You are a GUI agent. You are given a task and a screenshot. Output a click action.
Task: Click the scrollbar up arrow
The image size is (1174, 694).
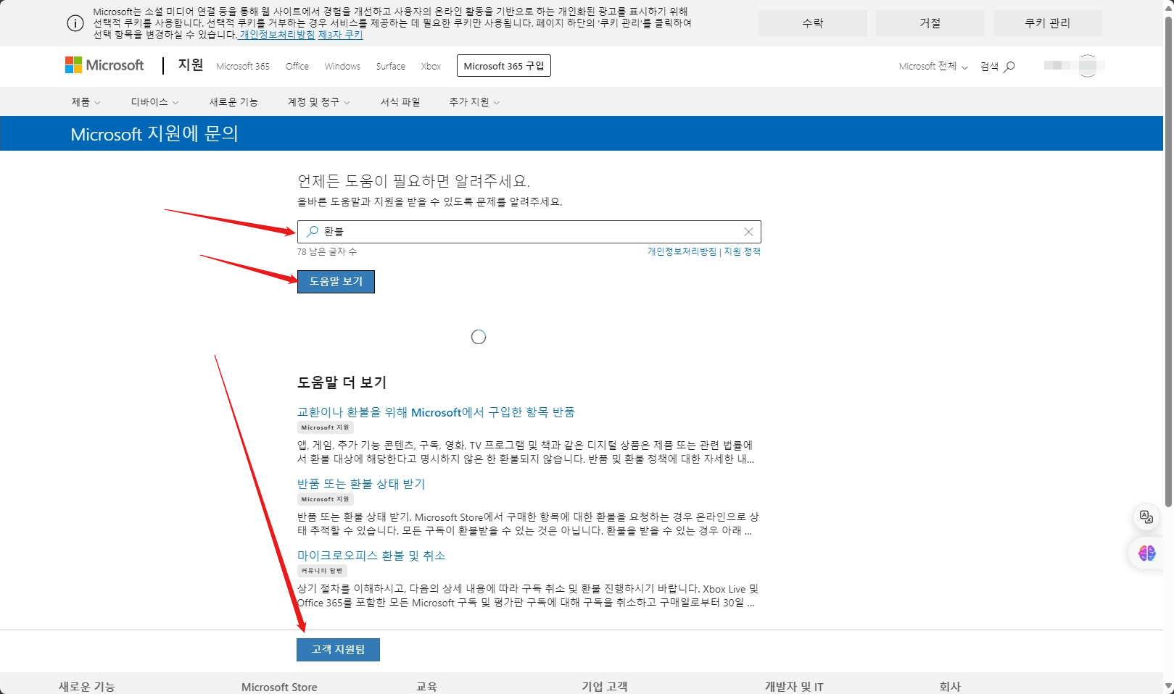pos(1168,7)
